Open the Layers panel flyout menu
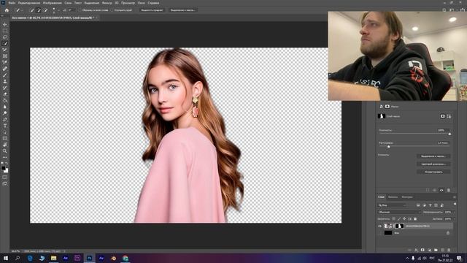The height and width of the screenshot is (263, 467). (454, 197)
